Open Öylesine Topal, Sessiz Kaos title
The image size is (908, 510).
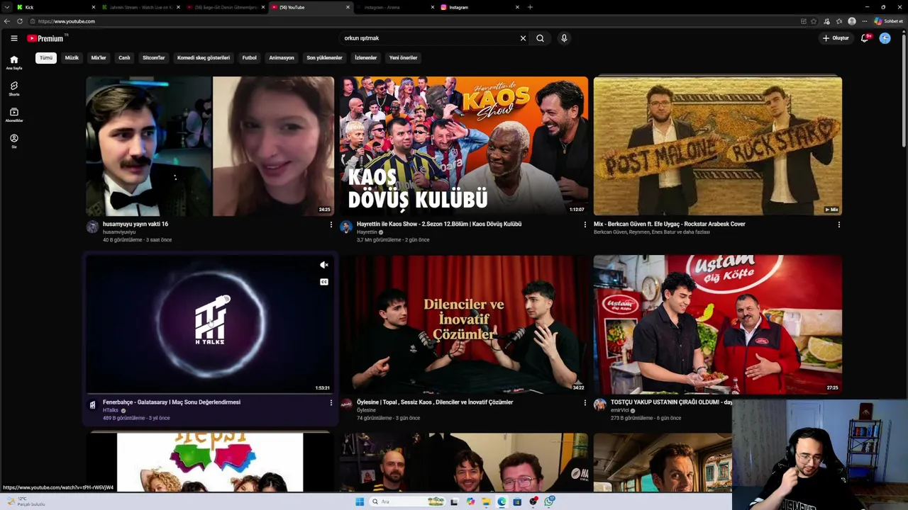[435, 402]
